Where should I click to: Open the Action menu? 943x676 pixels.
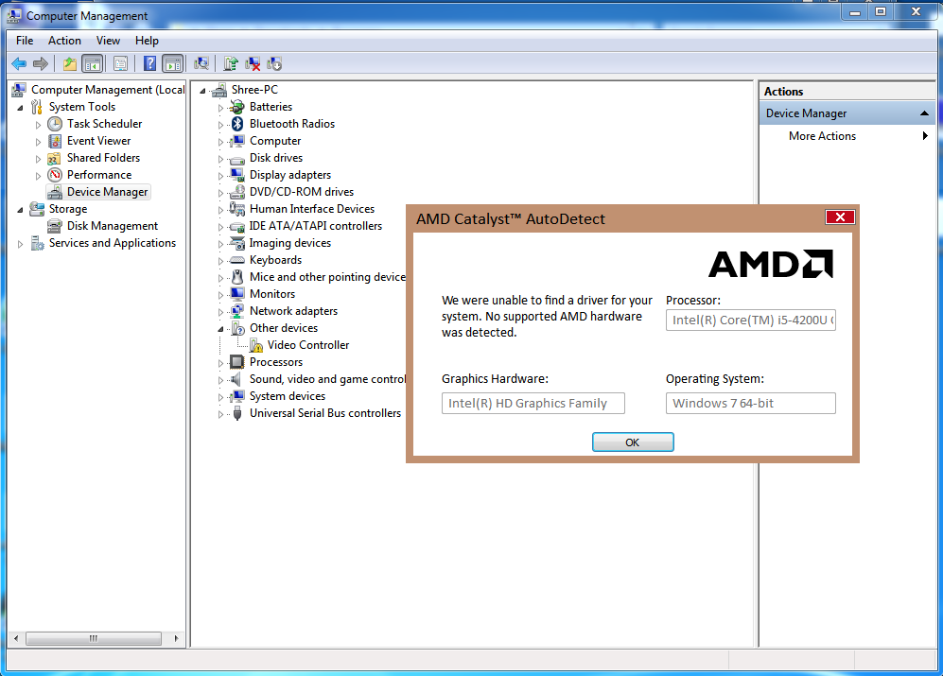tap(64, 41)
